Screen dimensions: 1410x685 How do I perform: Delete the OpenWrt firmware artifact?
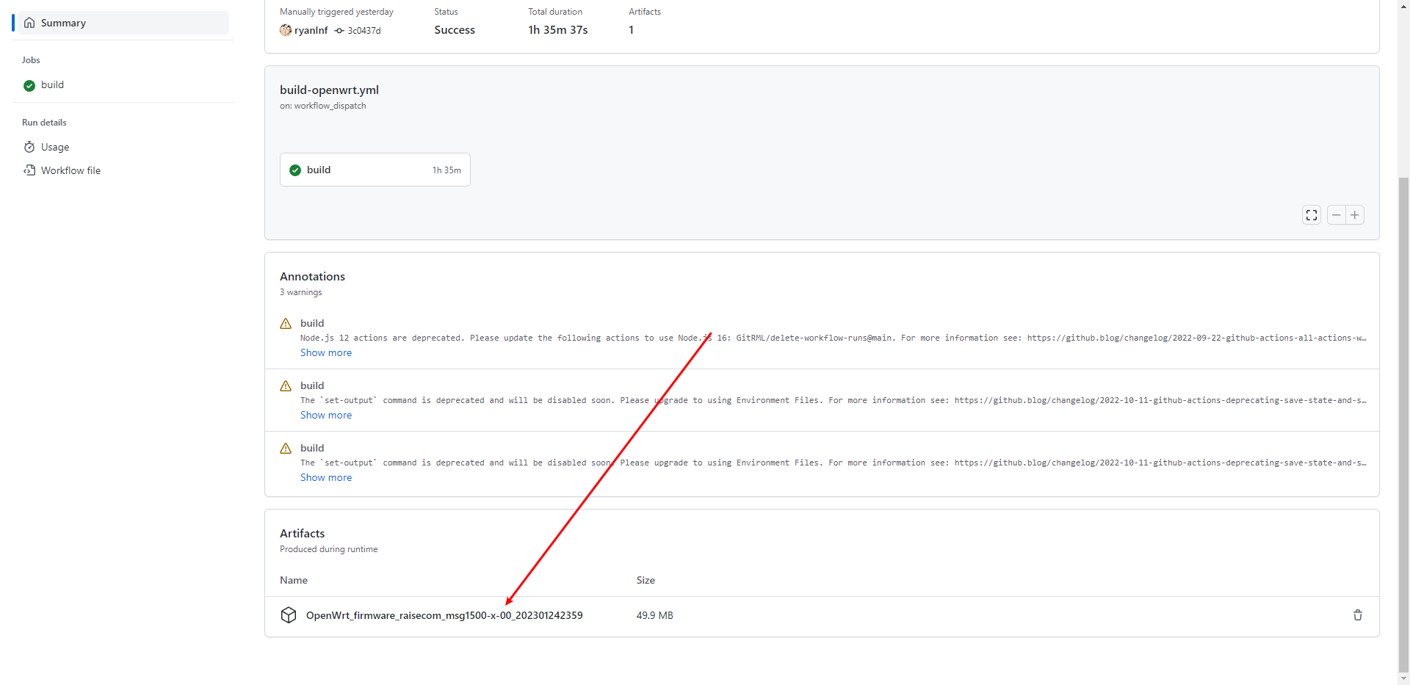[1357, 615]
